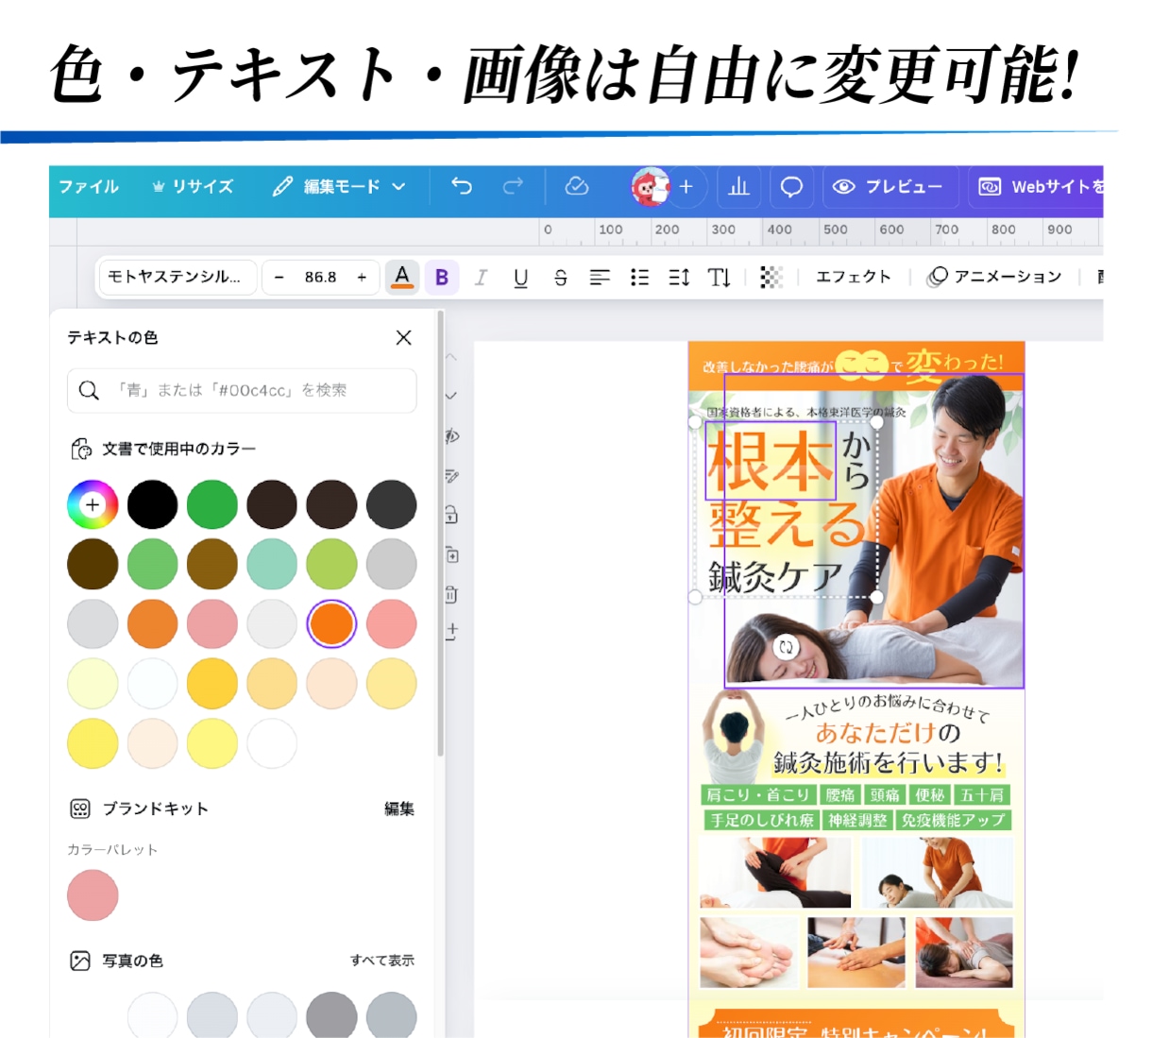Select the 根本 text on canvas
Image resolution: width=1152 pixels, height=1038 pixels.
pos(771,461)
